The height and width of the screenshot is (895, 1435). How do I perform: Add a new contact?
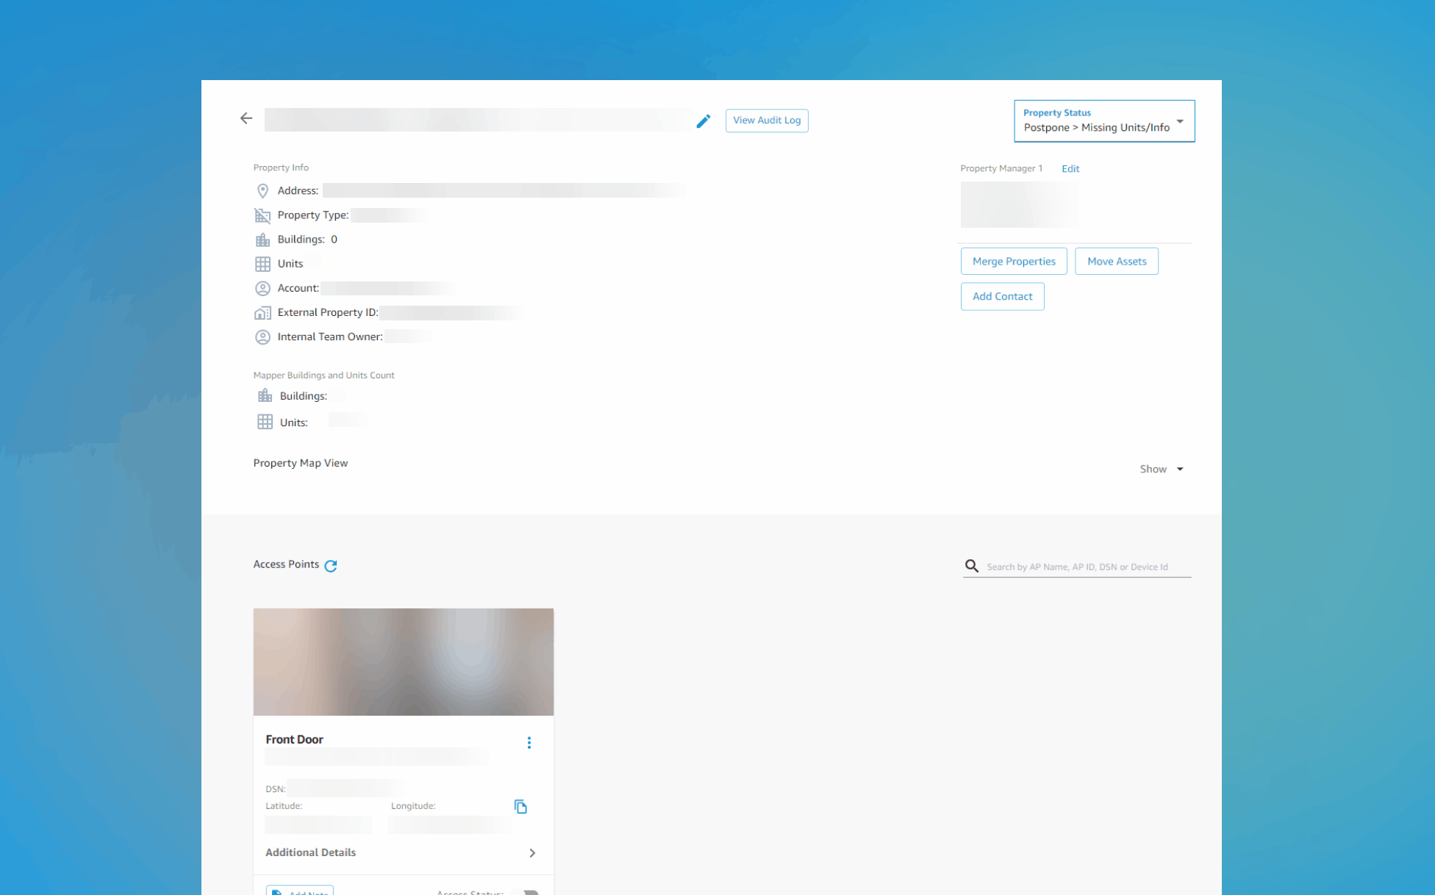(1002, 297)
